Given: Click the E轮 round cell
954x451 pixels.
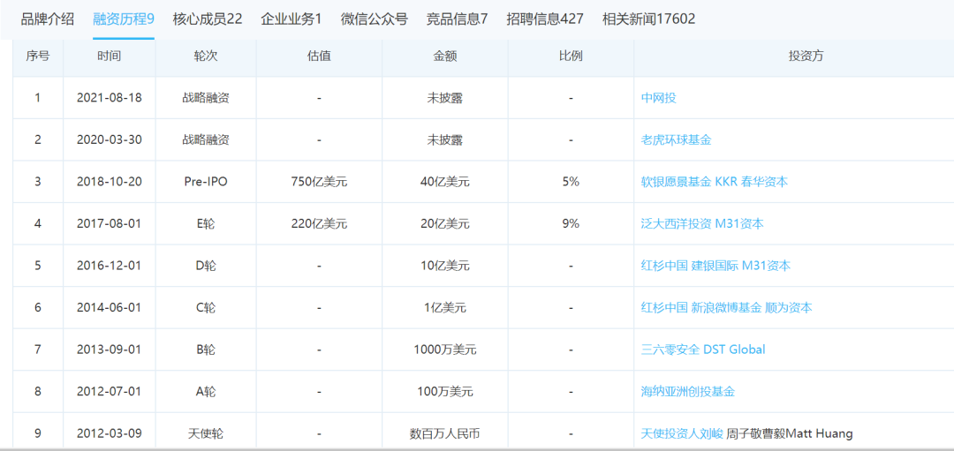Looking at the screenshot, I should point(206,223).
